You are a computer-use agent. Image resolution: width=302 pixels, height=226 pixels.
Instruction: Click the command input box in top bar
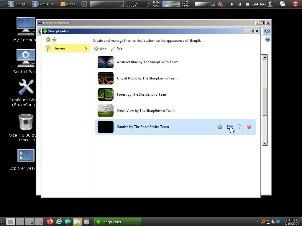pos(107,4)
